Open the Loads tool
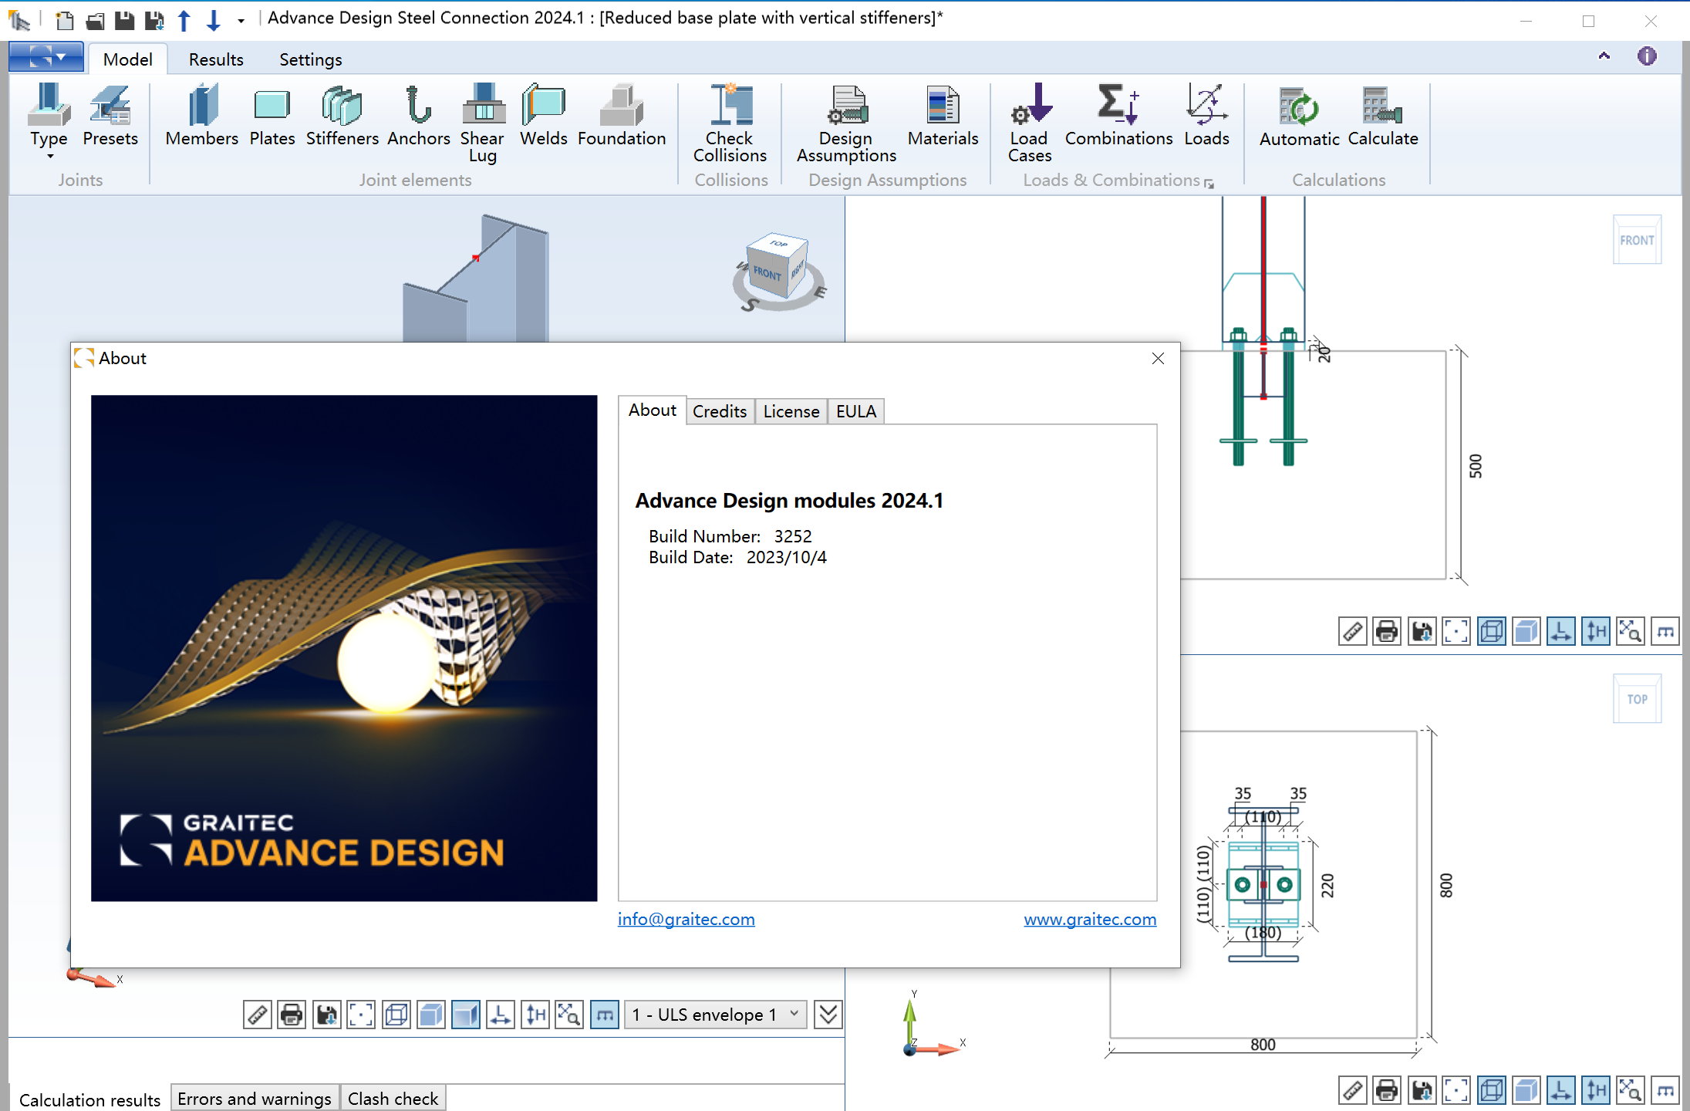The width and height of the screenshot is (1690, 1111). pos(1206,116)
